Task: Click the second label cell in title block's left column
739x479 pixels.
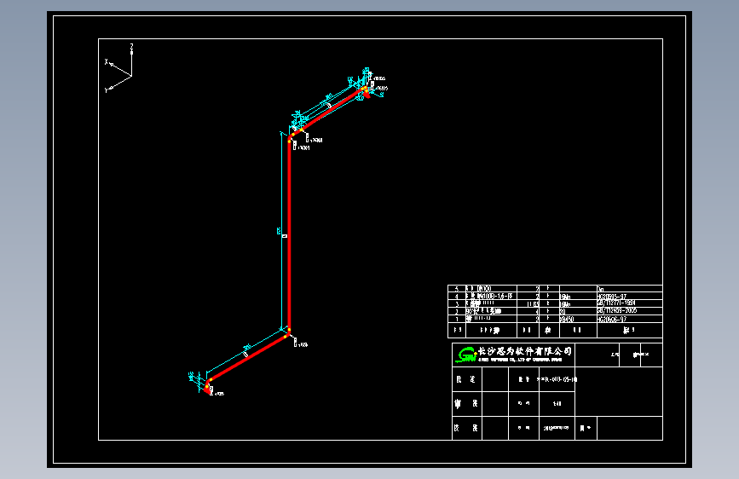Action: (466, 403)
